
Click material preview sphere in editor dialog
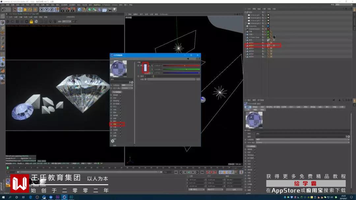click(118, 69)
